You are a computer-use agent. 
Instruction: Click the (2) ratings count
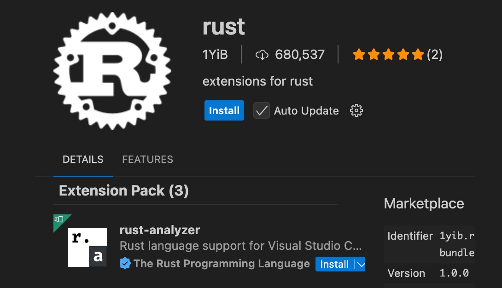point(435,55)
